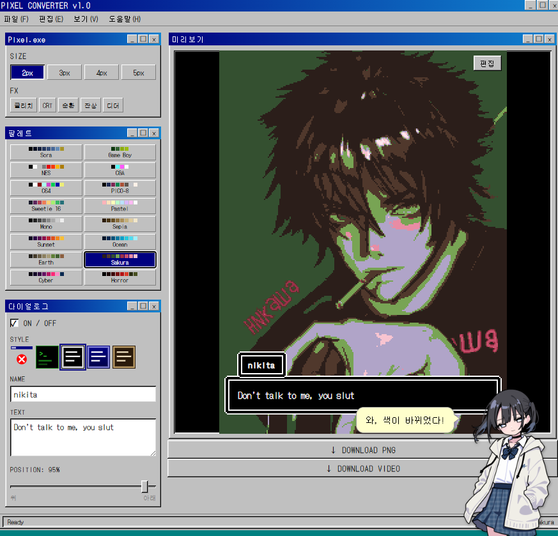Apply the Cyber palette
The height and width of the screenshot is (536, 558).
tap(46, 277)
